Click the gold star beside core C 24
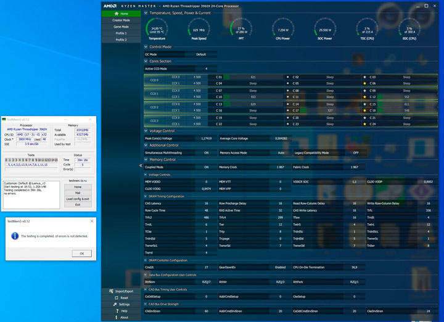Screen dimensions: 444x322 [364, 124]
